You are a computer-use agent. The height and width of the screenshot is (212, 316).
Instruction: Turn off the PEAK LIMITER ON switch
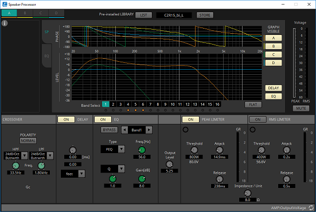pos(190,119)
